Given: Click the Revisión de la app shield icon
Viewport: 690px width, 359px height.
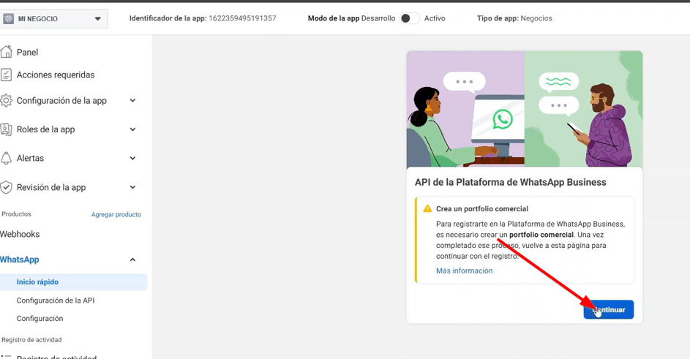Looking at the screenshot, I should click(x=6, y=187).
